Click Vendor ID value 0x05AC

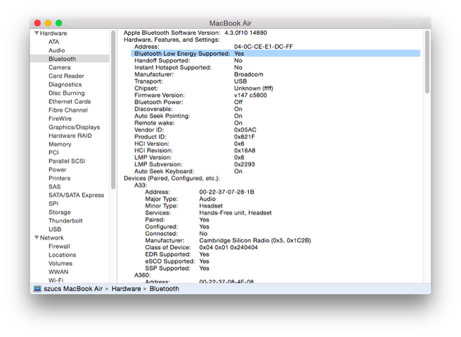(245, 130)
